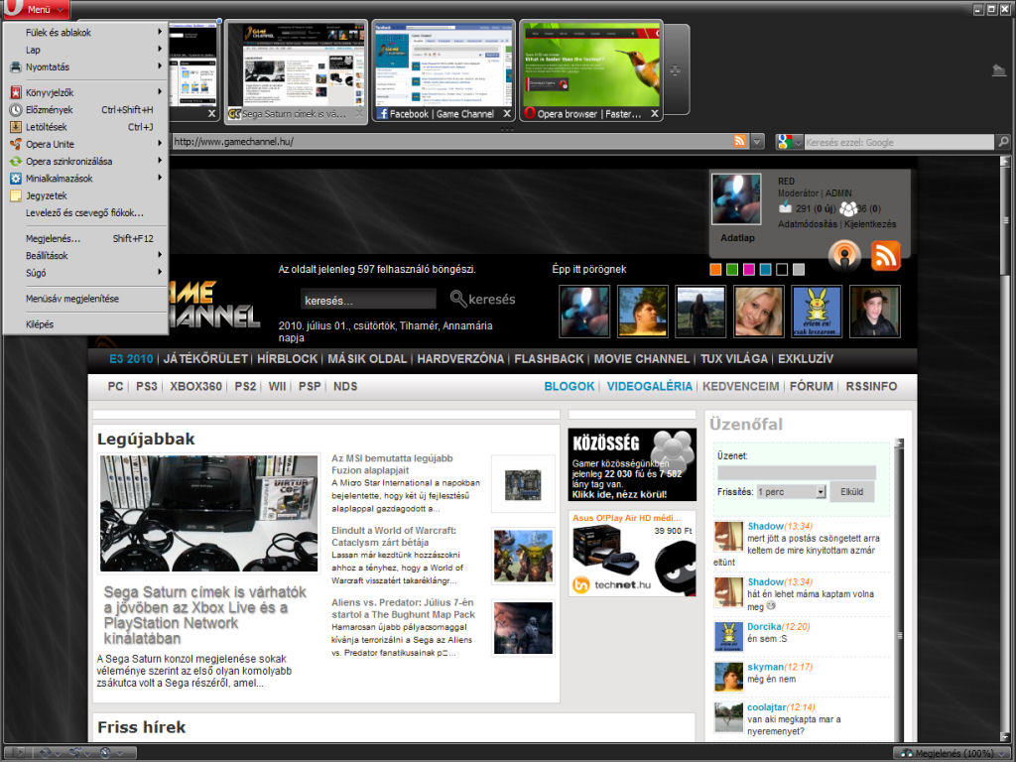Click the group friends icon in profile box

848,208
